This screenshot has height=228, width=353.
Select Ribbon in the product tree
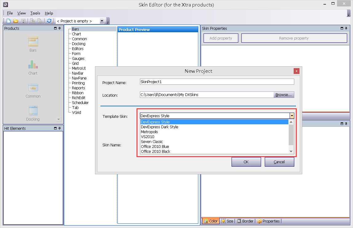[x=78, y=93]
